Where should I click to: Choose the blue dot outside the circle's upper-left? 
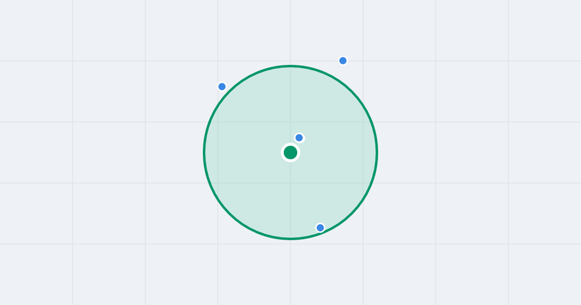222,87
